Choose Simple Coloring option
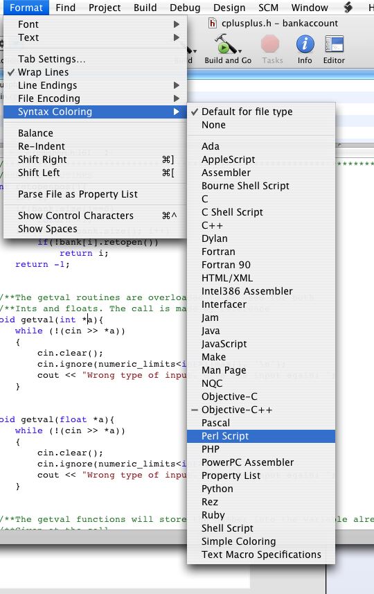 tap(261, 541)
